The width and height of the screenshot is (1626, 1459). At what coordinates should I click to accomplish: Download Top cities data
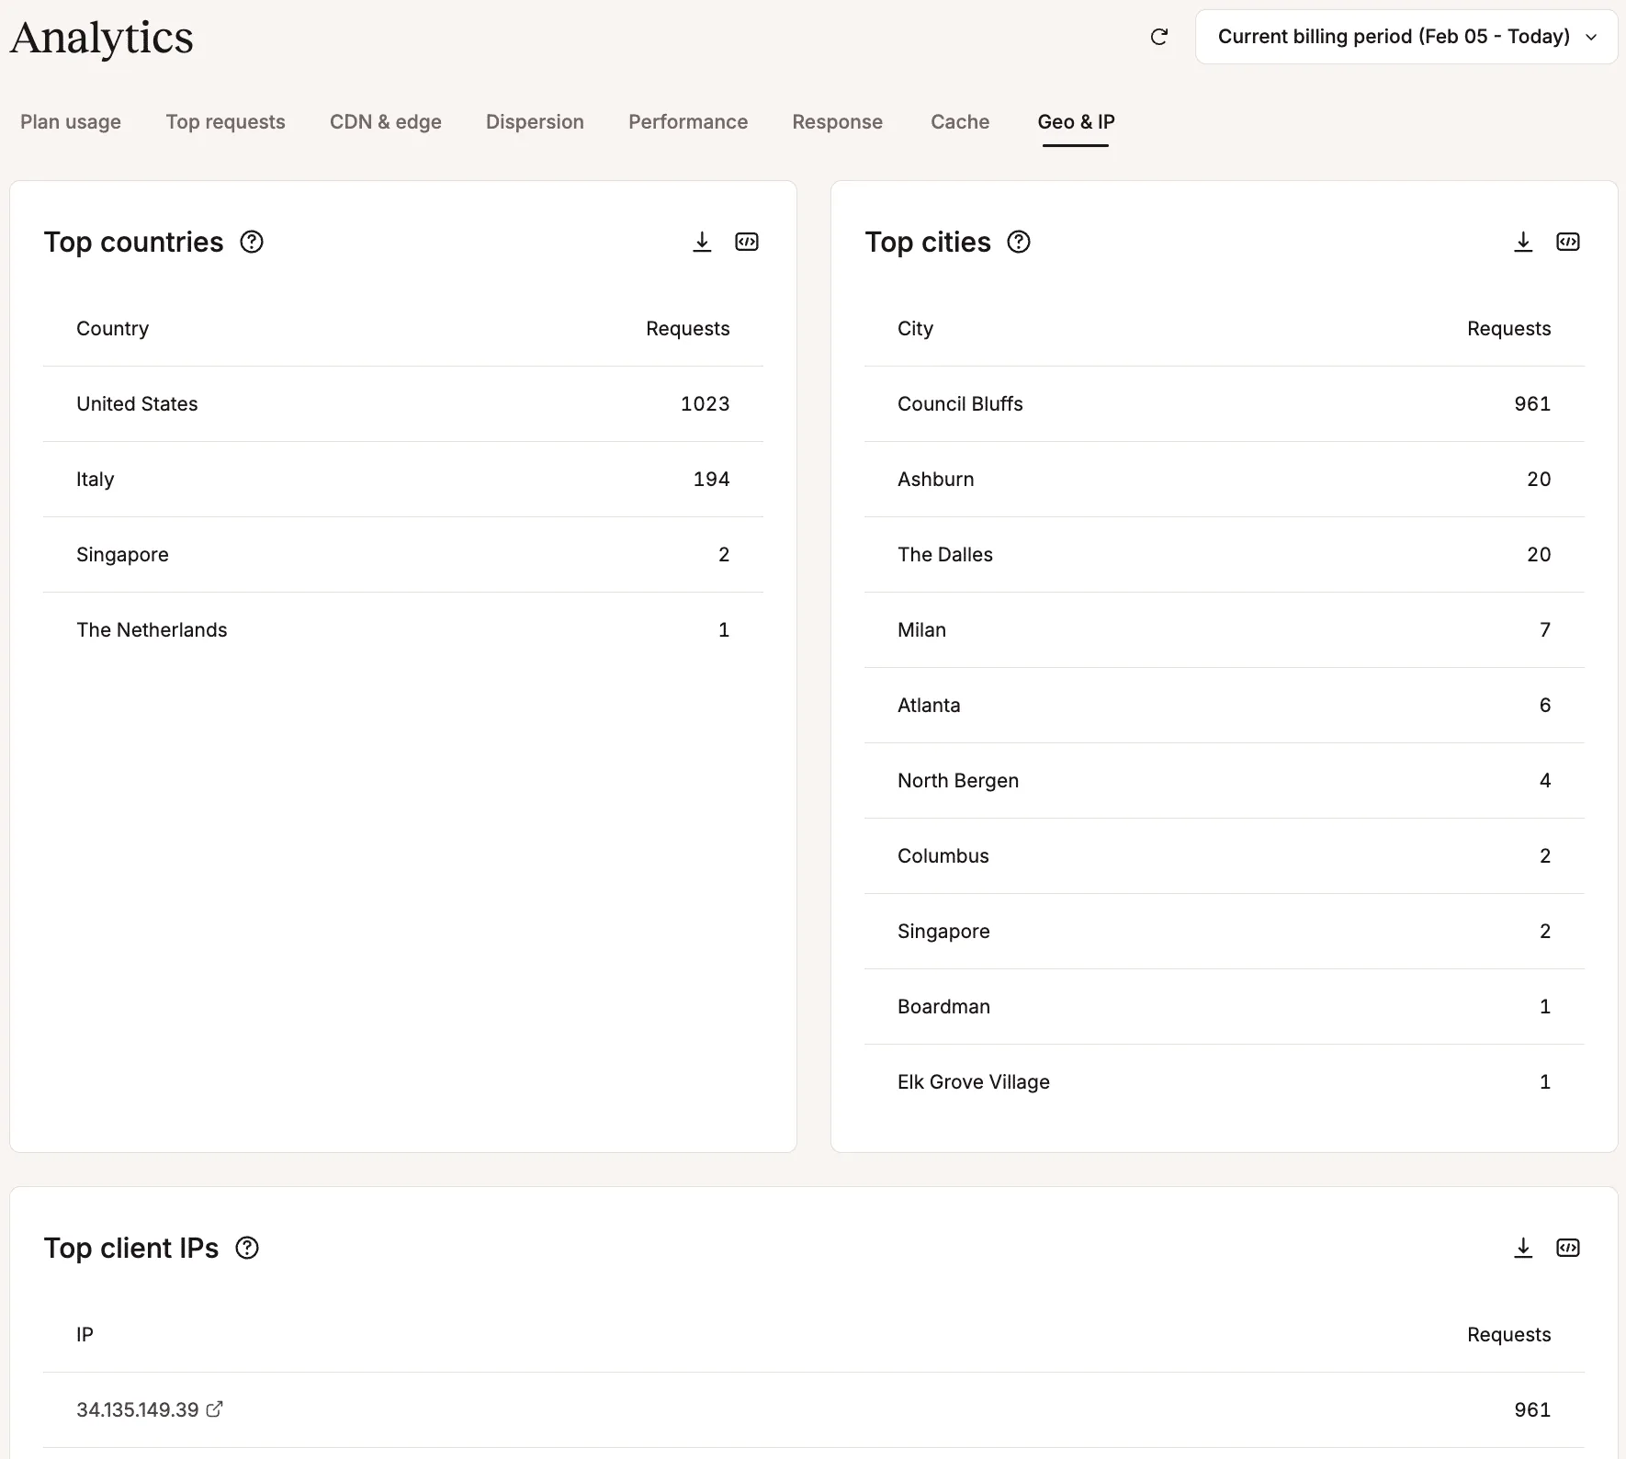tap(1522, 242)
